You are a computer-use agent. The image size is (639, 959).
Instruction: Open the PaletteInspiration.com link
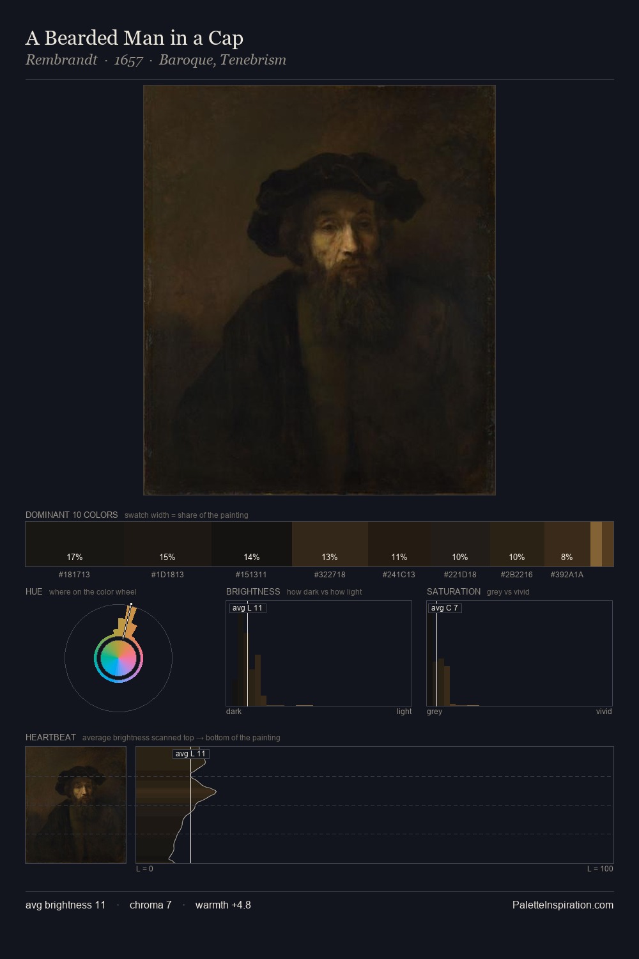(x=563, y=905)
